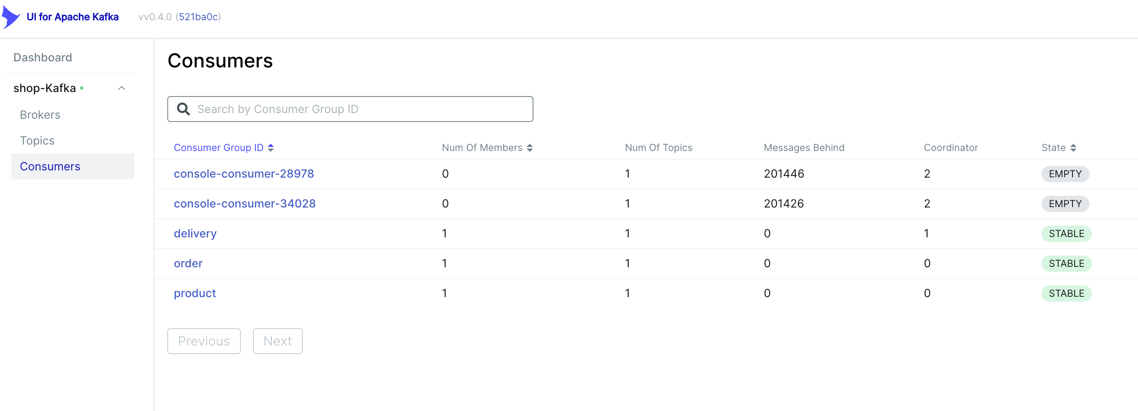Viewport: 1138px width, 411px height.
Task: Sort by Num Of Members arrows
Action: pos(530,148)
